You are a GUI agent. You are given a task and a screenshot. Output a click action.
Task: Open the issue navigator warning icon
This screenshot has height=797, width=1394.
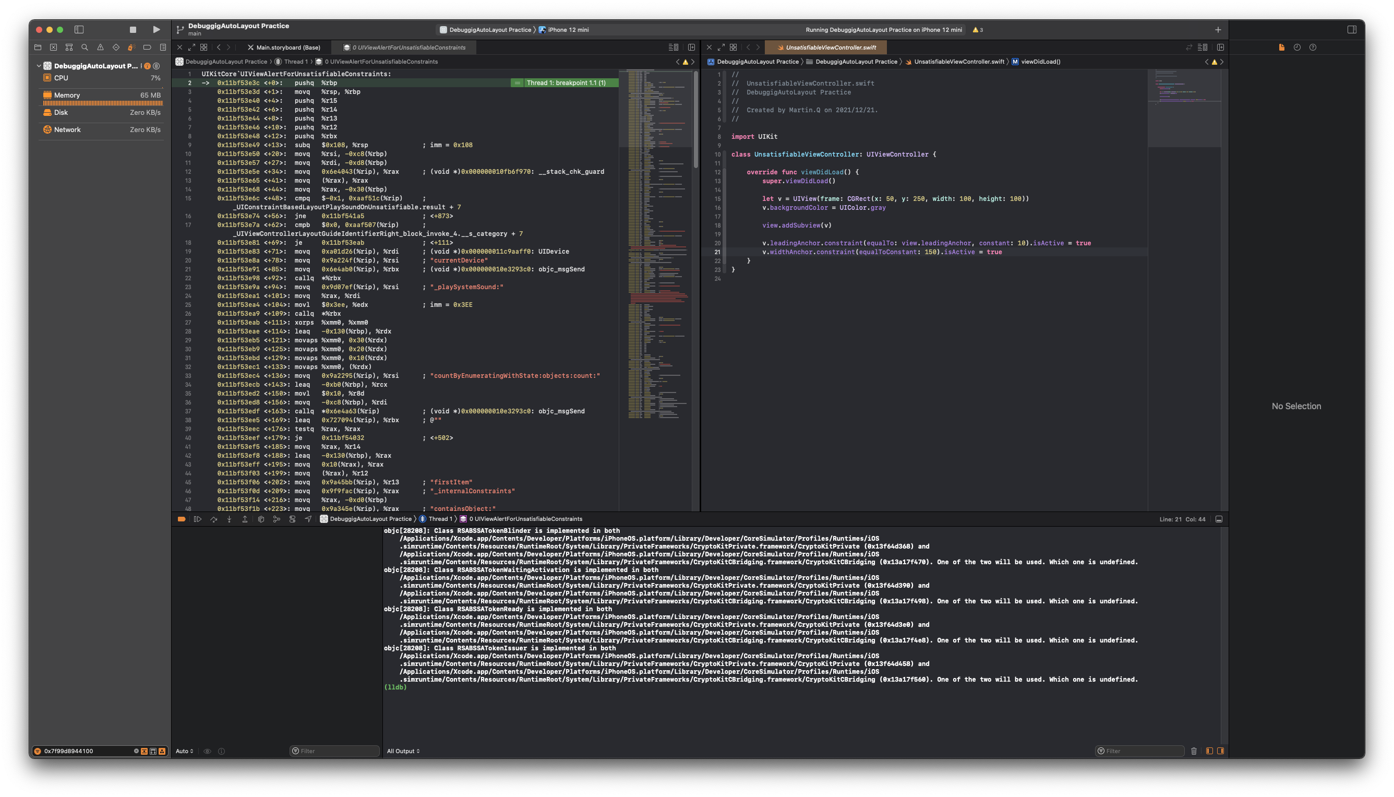[x=100, y=47]
